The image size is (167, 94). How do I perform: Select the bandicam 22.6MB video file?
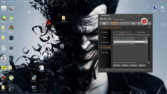pyautogui.click(x=130, y=42)
